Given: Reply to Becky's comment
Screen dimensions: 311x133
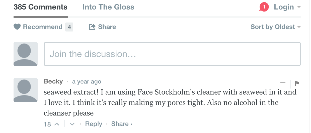Looking at the screenshot, I should (x=94, y=124).
